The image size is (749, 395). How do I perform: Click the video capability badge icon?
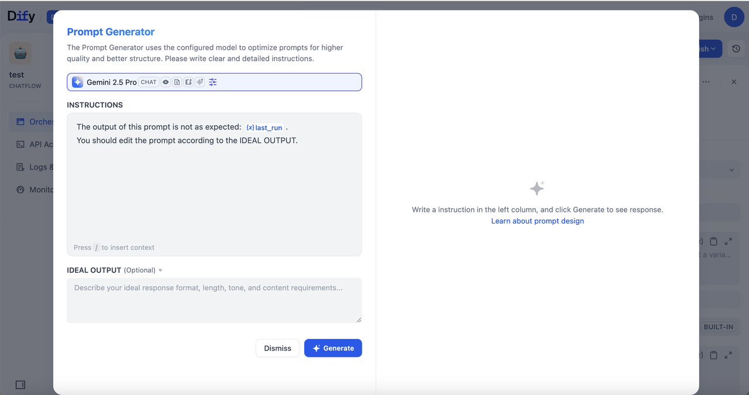(188, 83)
